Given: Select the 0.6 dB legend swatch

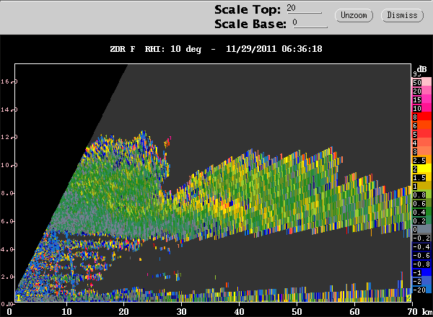Looking at the screenshot, I should click(x=421, y=203).
